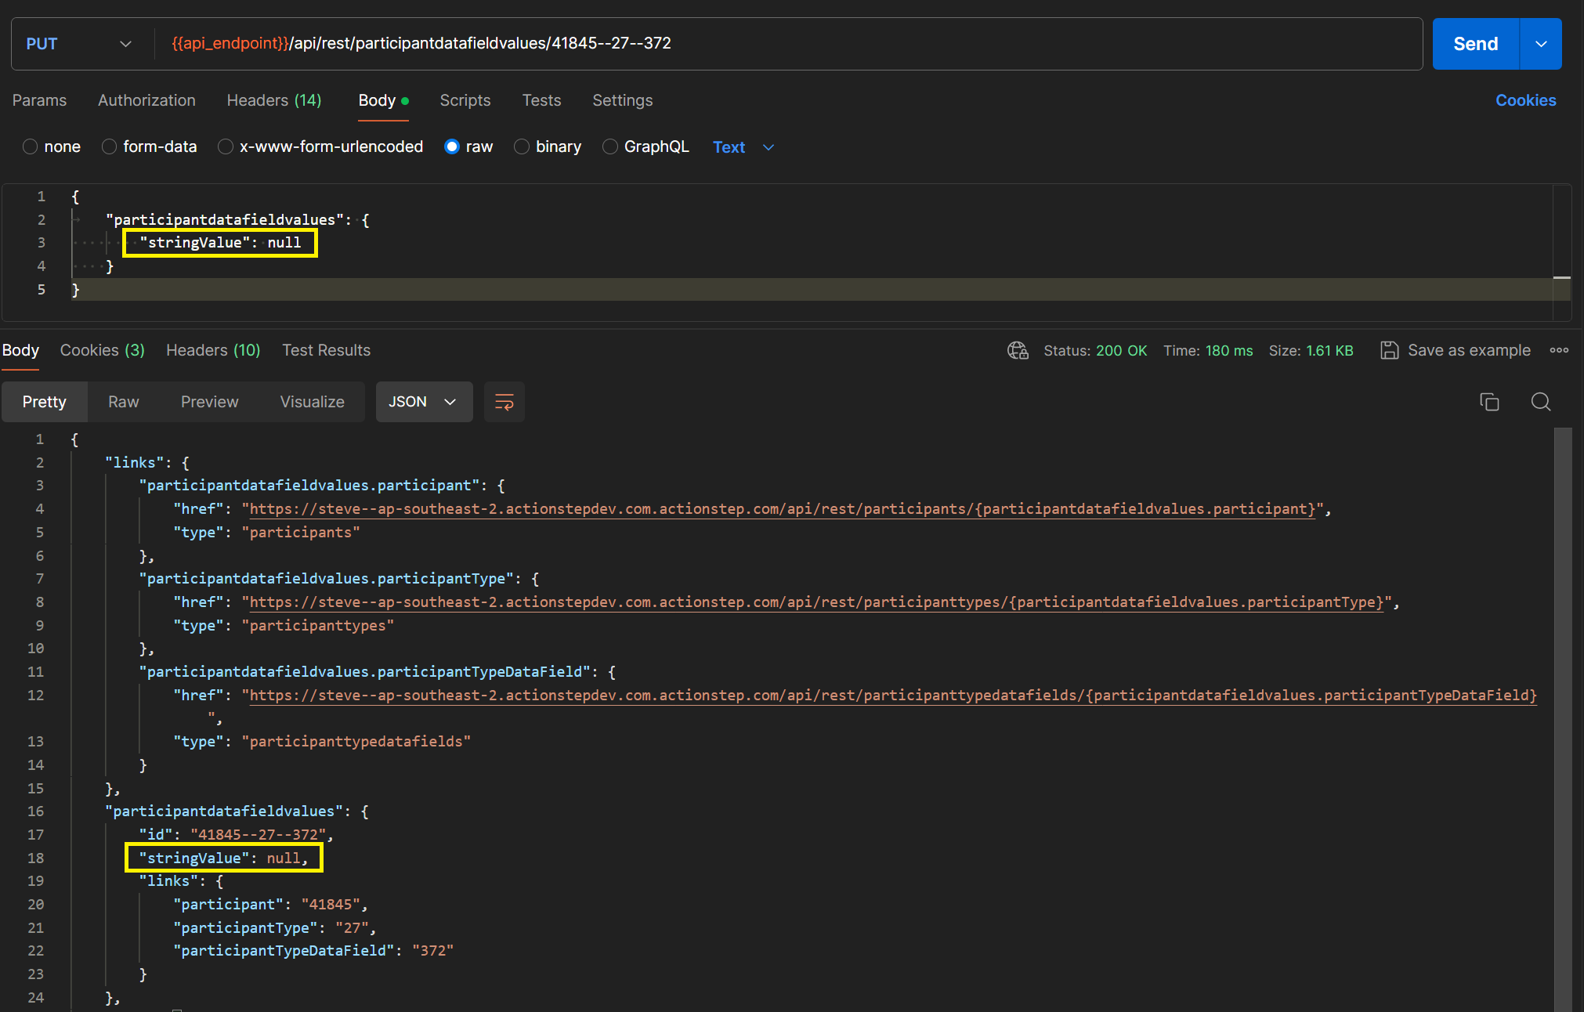Open the participants href link
Image resolution: width=1584 pixels, height=1012 pixels.
[782, 509]
